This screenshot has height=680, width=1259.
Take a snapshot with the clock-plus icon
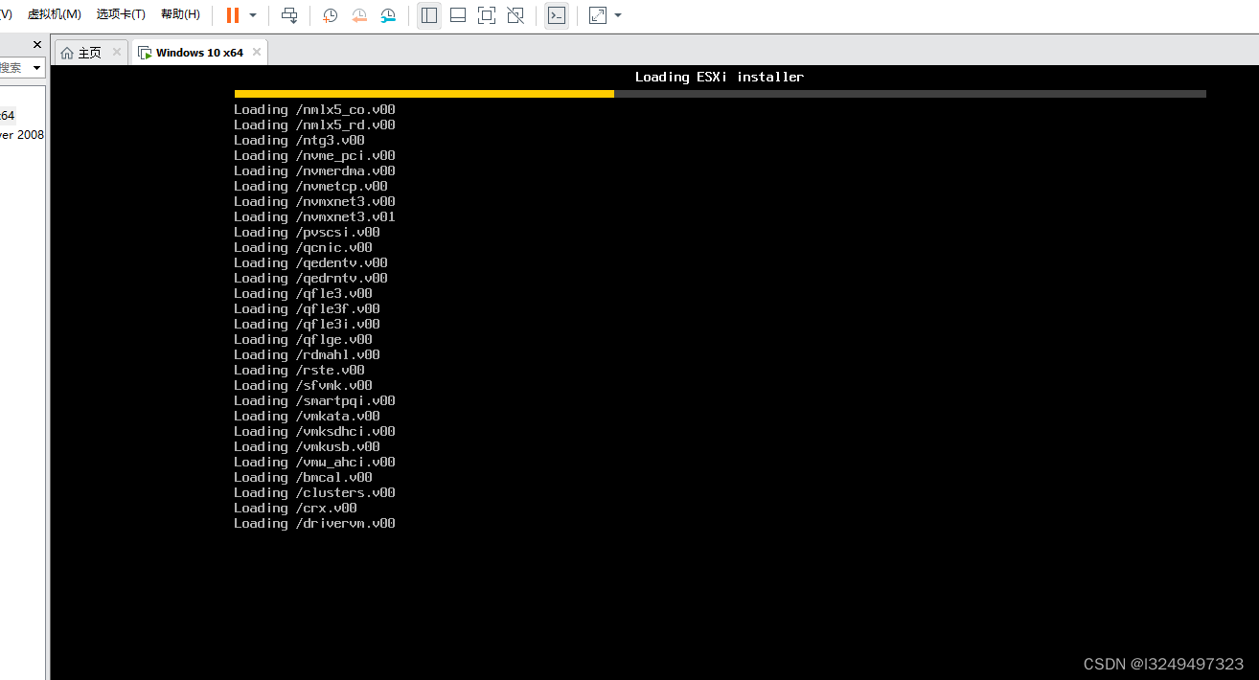(x=330, y=15)
